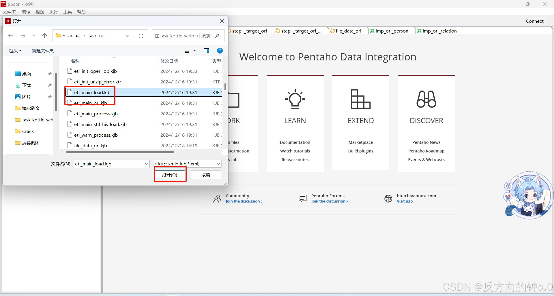Switch to imp_ori_person tab
The height and width of the screenshot is (296, 554).
click(392, 31)
